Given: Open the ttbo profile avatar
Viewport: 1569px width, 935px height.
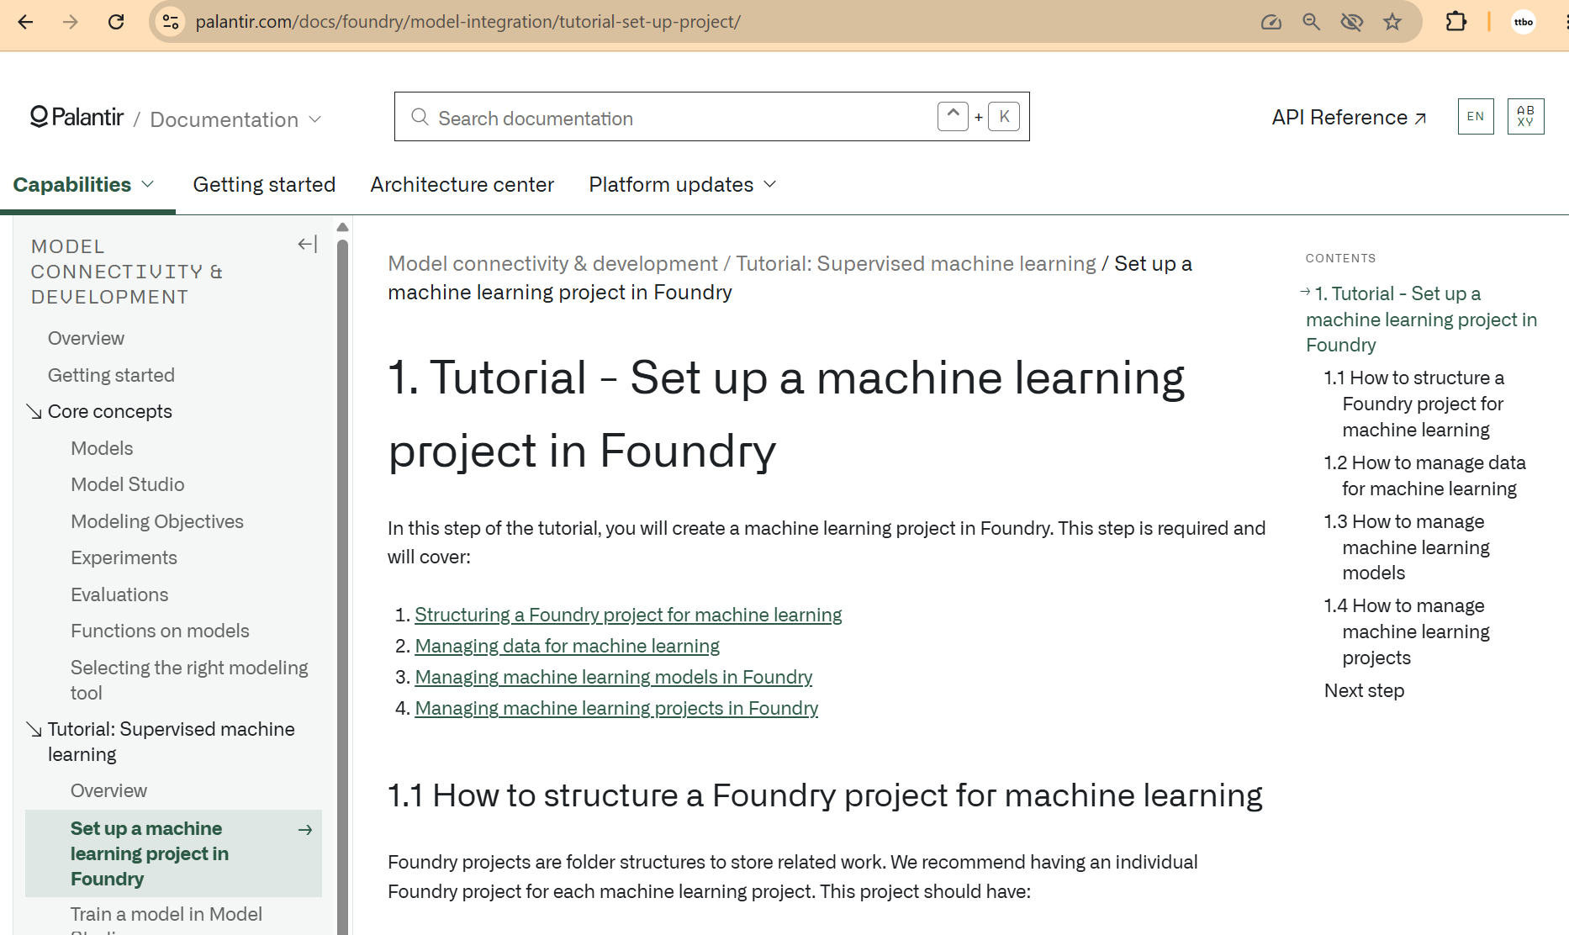Looking at the screenshot, I should [1524, 22].
